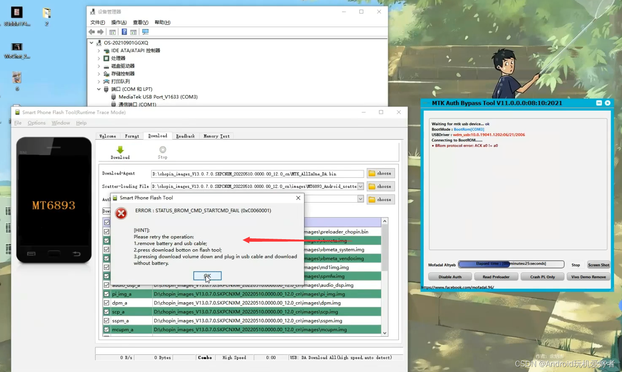Viewport: 622px width, 372px height.
Task: Collapse the Ports (COM 和 LPT) node
Action: point(99,89)
